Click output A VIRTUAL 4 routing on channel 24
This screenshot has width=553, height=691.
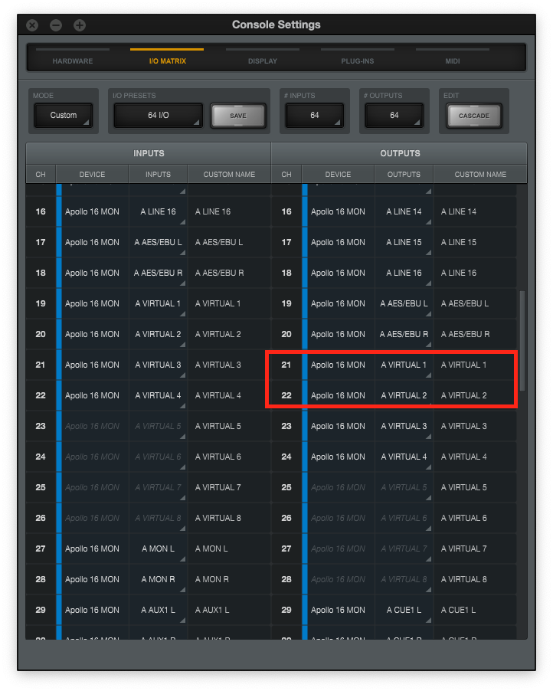404,457
